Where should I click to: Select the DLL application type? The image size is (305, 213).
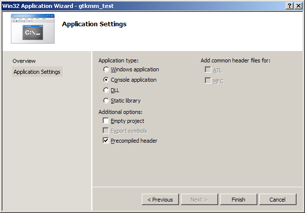pos(106,90)
